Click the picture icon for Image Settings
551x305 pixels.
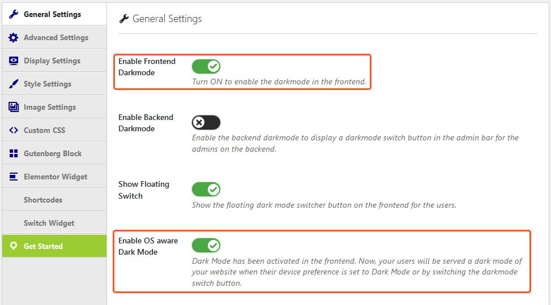pyautogui.click(x=14, y=107)
